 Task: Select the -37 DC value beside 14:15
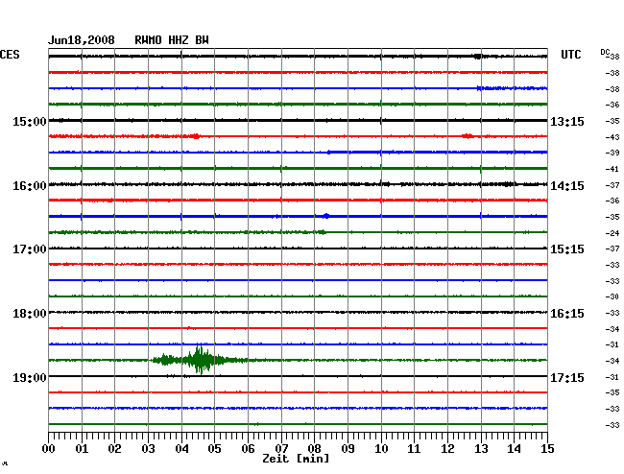pos(612,185)
